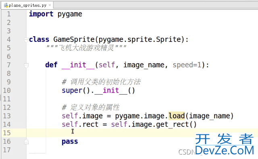The image size is (258, 159).
Task: Click line number 4 in the gutter
Action: click(9, 39)
